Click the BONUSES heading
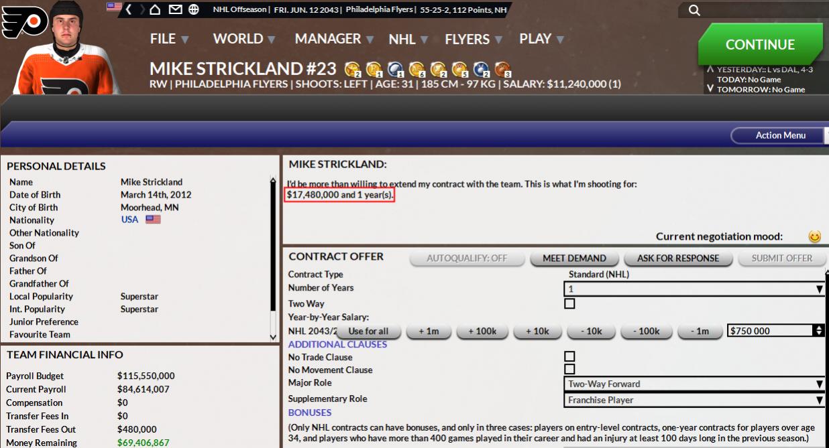Image resolution: width=829 pixels, height=448 pixels. point(310,413)
